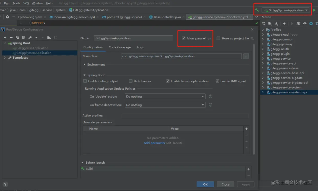
Task: Open On frame deactivation dropdown
Action: point(165,105)
